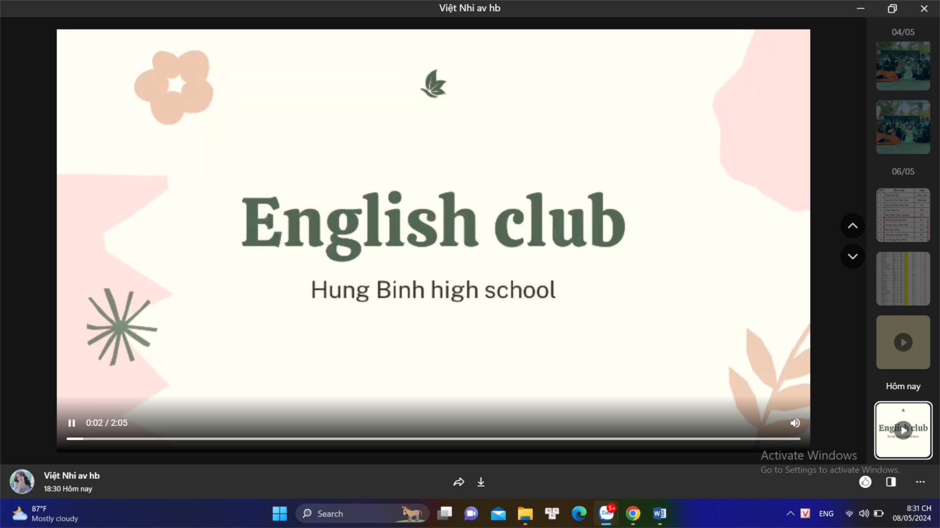
Task: Seek along the video progress bar
Action: pos(433,438)
